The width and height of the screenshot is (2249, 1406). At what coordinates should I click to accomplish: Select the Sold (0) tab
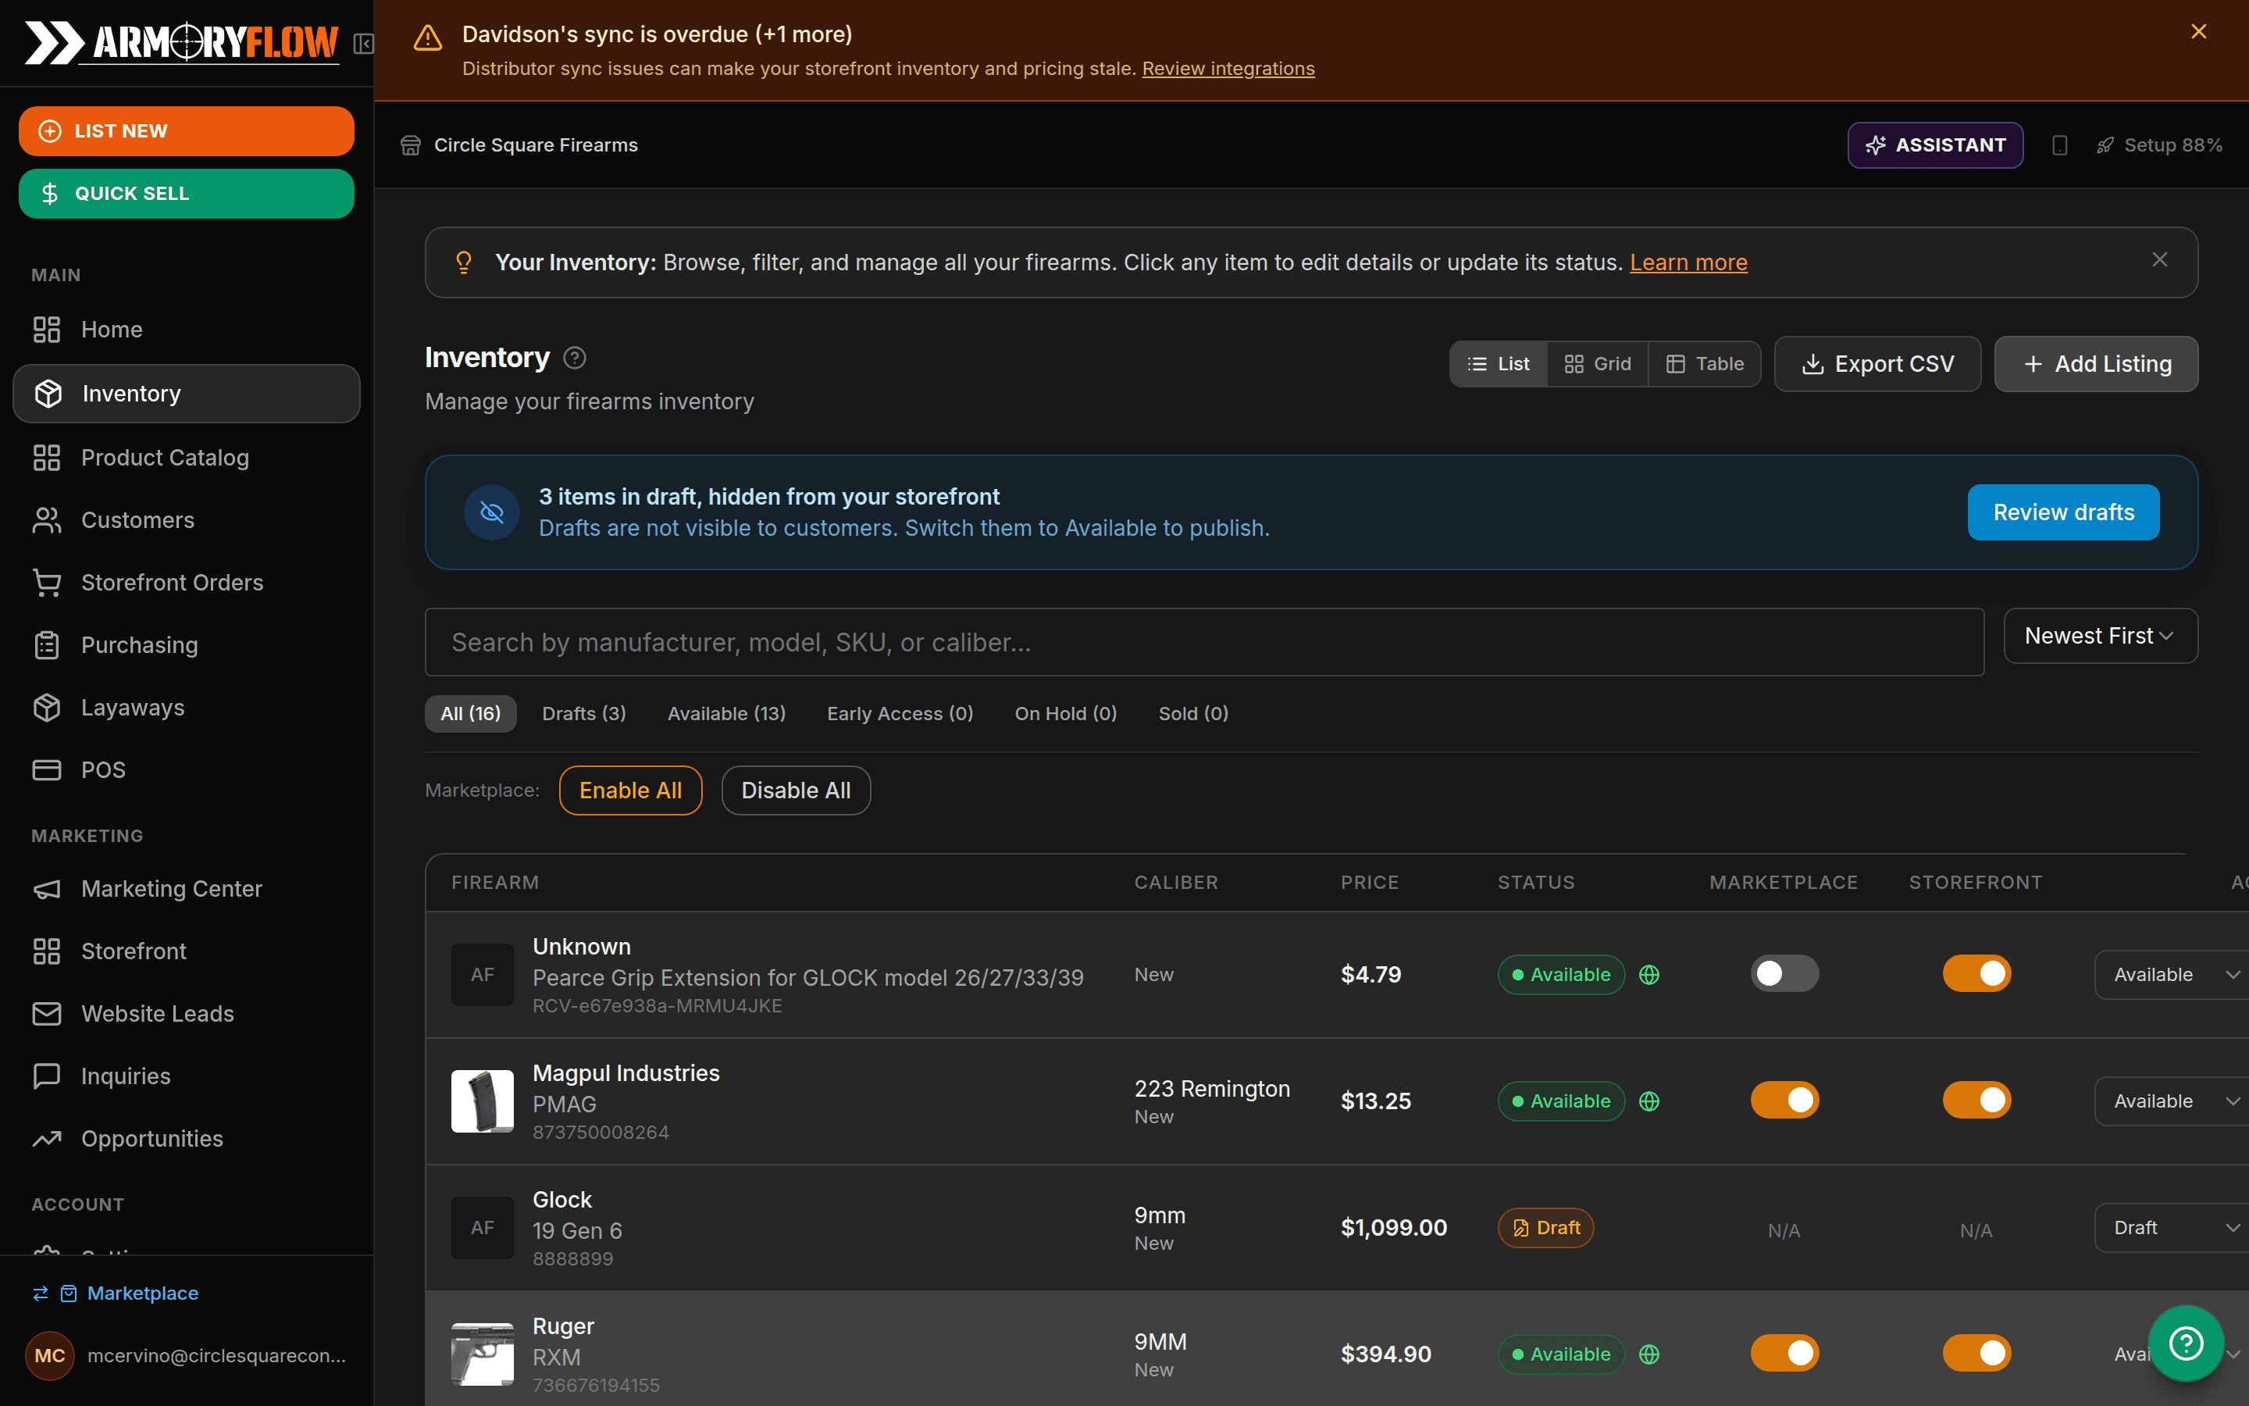click(x=1193, y=713)
